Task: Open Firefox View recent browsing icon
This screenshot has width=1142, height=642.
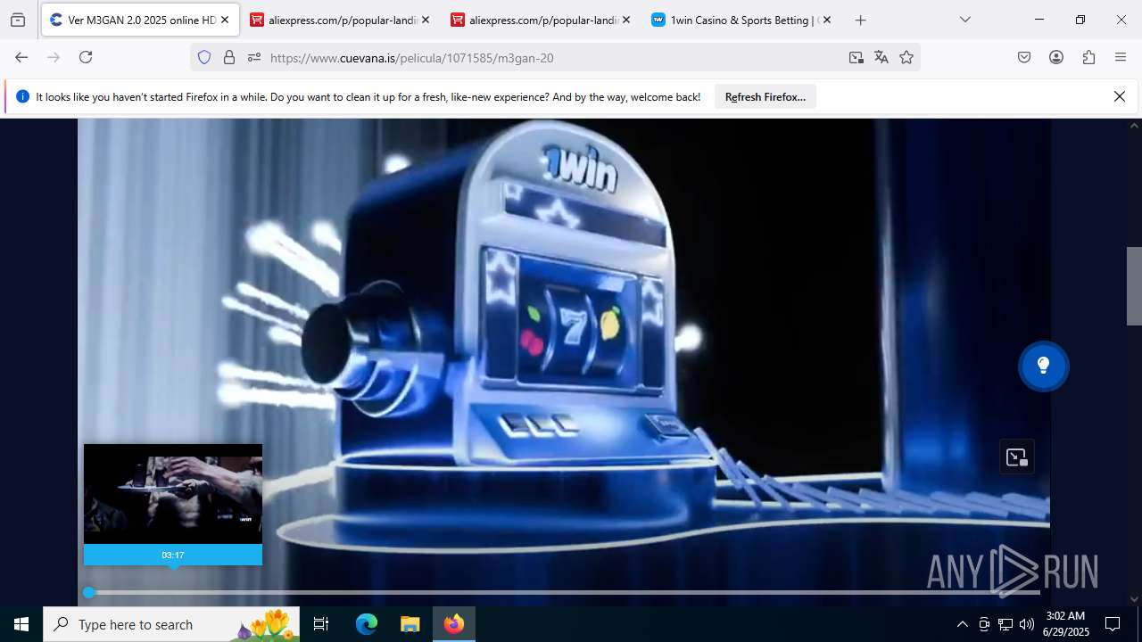Action: (18, 20)
